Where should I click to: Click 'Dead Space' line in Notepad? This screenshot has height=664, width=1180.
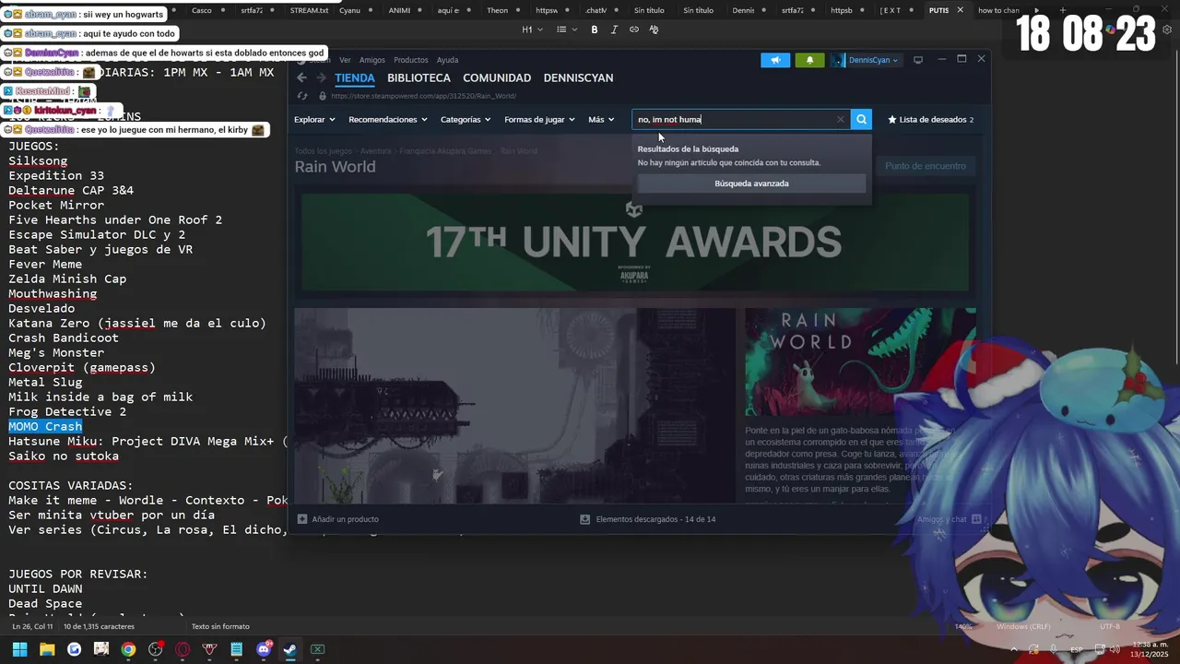point(45,604)
